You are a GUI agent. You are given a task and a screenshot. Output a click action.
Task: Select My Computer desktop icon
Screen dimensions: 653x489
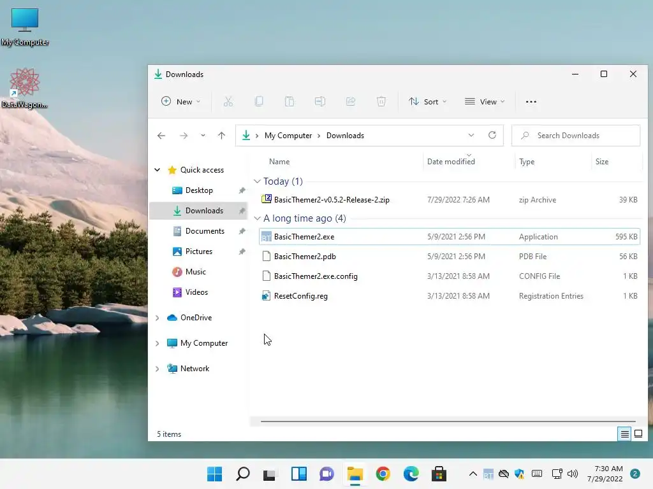coord(25,27)
